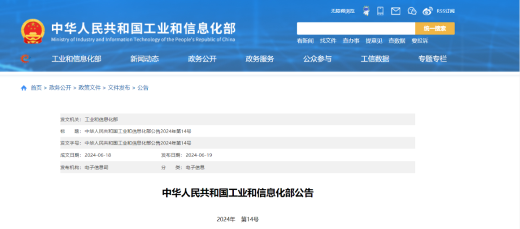Open the mobile phone version icon

tap(380, 11)
